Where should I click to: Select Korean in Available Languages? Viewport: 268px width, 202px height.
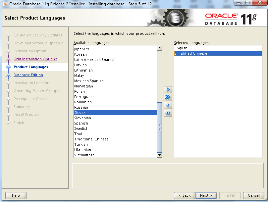coord(115,54)
